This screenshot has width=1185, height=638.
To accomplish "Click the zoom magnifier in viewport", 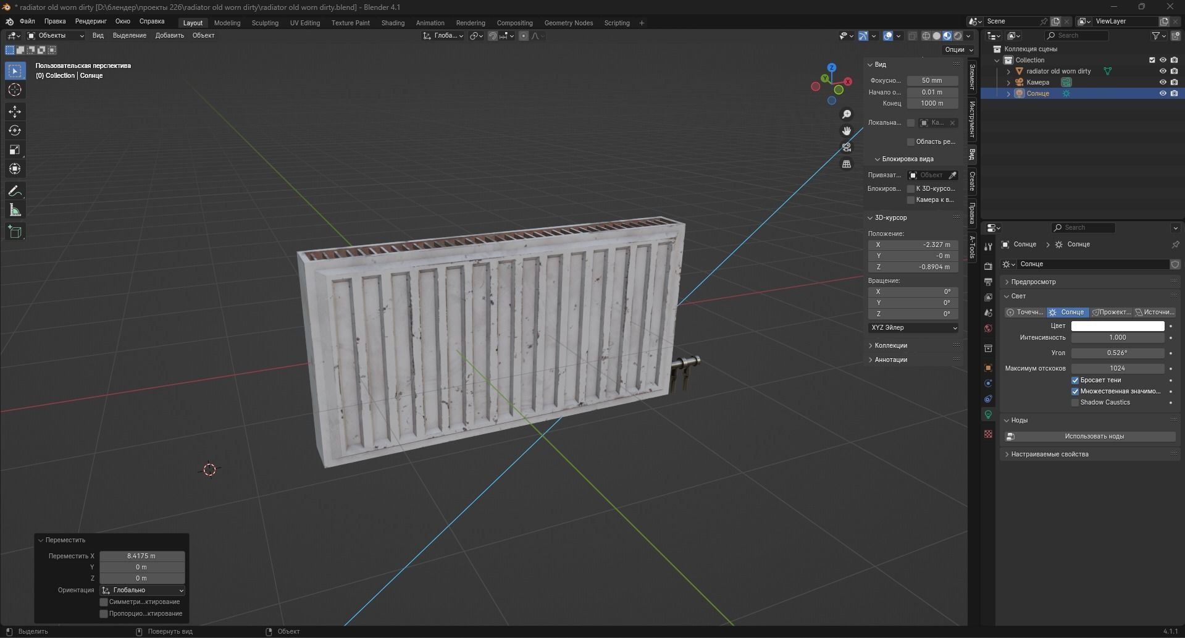I will click(x=847, y=114).
